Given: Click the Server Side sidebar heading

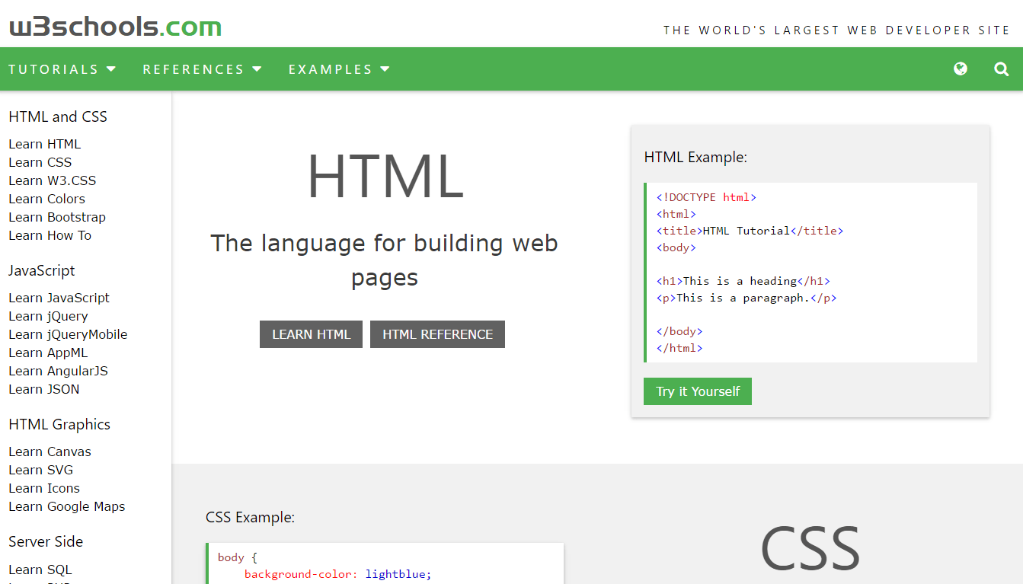Looking at the screenshot, I should pyautogui.click(x=46, y=541).
